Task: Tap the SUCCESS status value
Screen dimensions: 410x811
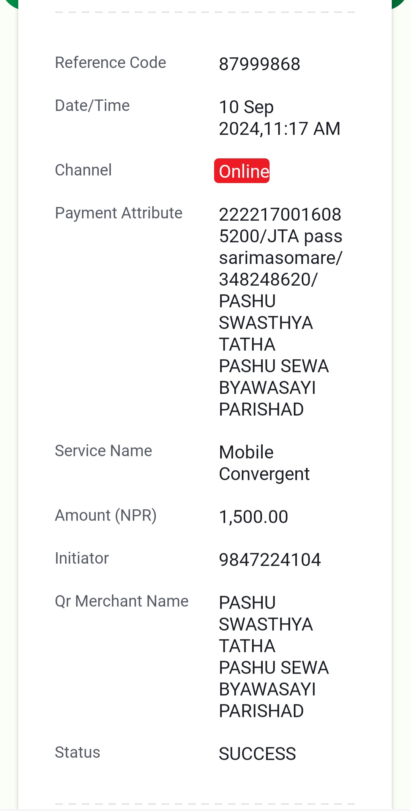Action: [257, 754]
